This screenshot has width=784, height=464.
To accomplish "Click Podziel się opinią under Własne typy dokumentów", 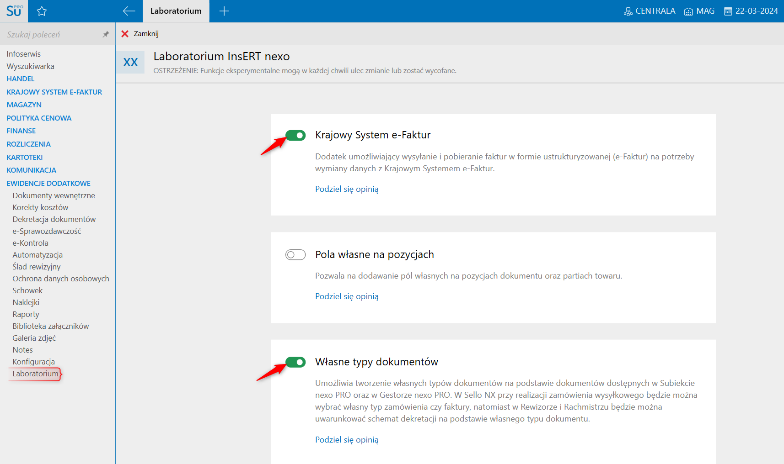I will pos(347,440).
